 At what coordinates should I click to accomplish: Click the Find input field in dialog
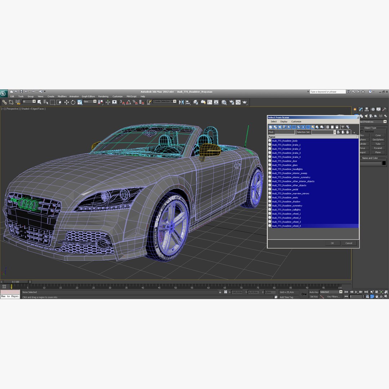pos(285,132)
